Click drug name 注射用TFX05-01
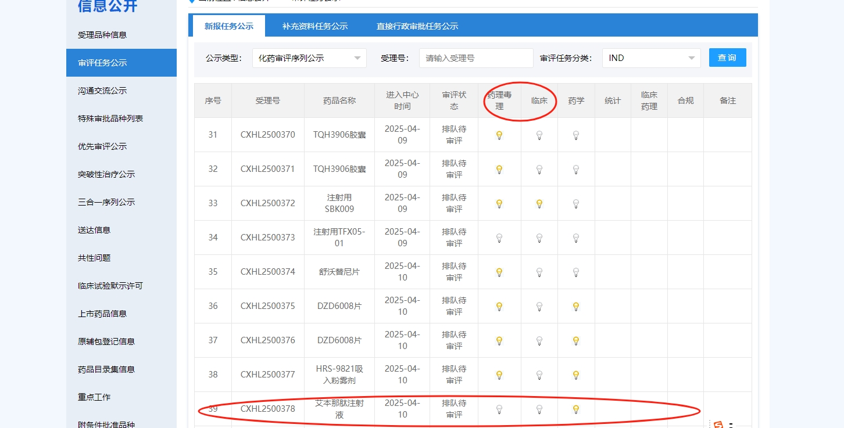Screen dimensions: 844x428 tap(339, 238)
